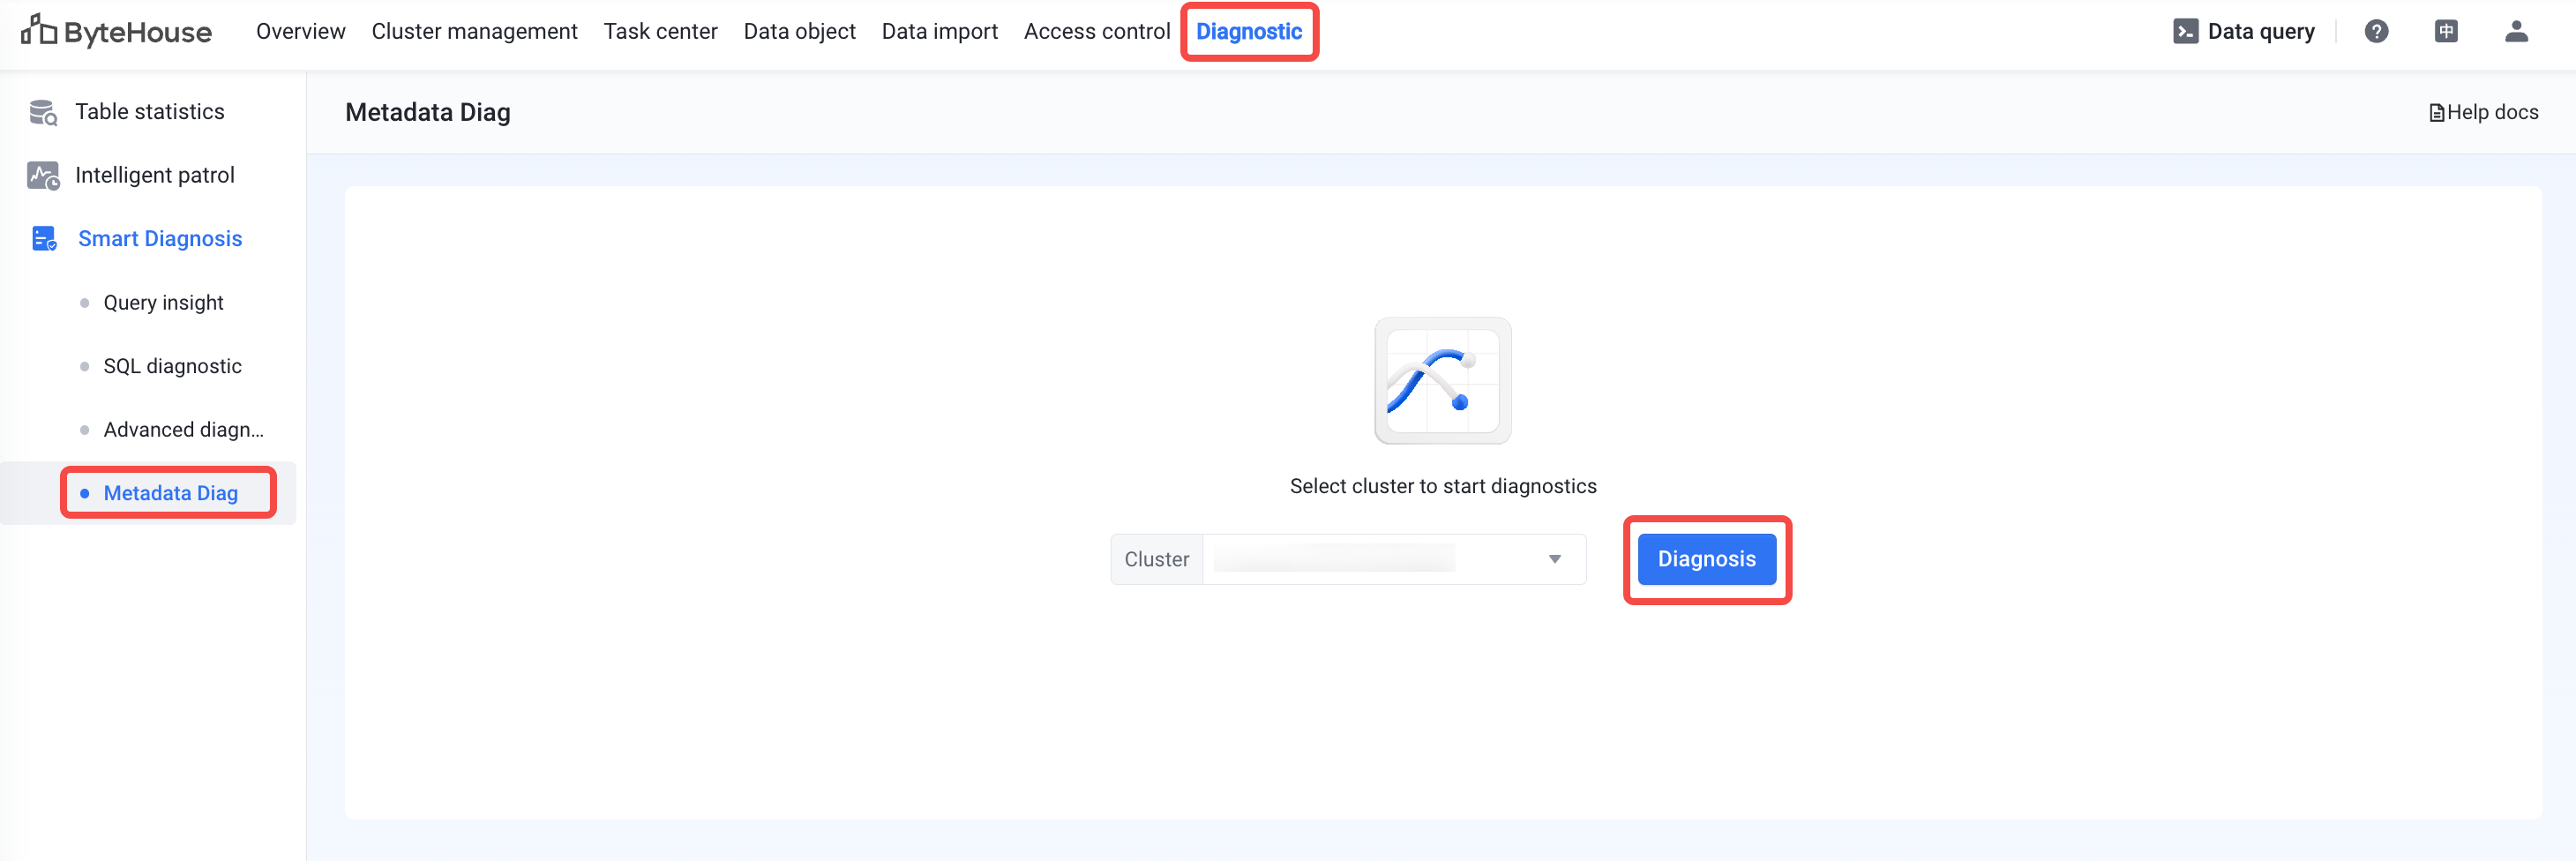The width and height of the screenshot is (2576, 861).
Task: Click the Intelligent patrol sidebar icon
Action: pos(43,176)
